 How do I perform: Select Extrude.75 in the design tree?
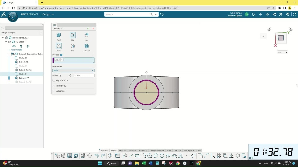23,62
